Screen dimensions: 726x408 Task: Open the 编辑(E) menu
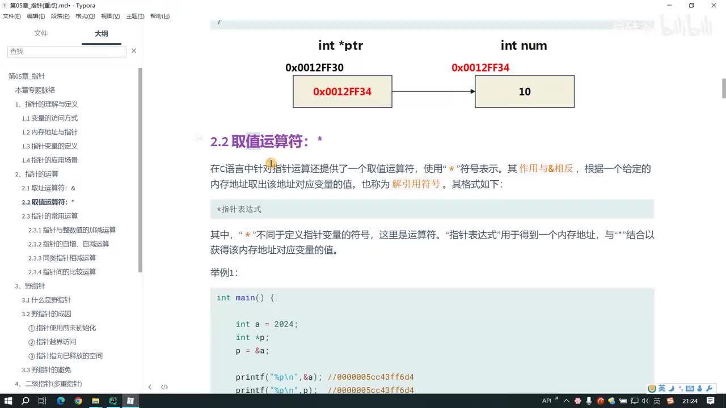coord(36,16)
